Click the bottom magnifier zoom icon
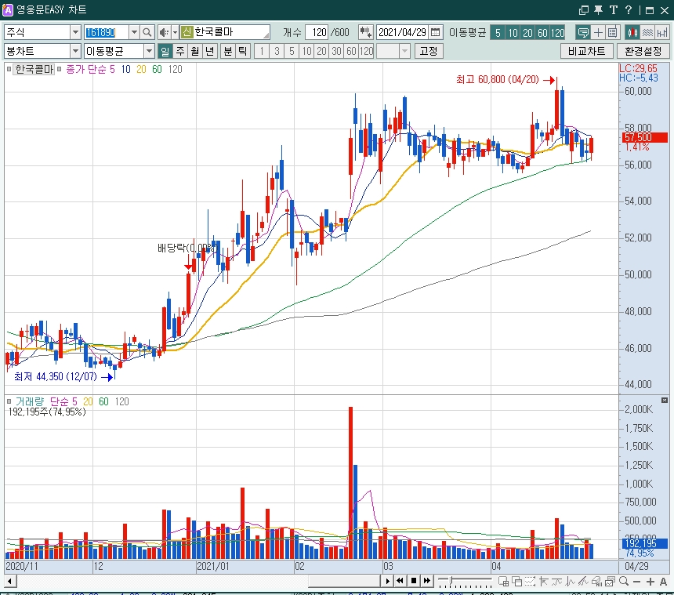674x595 pixels. (624, 582)
